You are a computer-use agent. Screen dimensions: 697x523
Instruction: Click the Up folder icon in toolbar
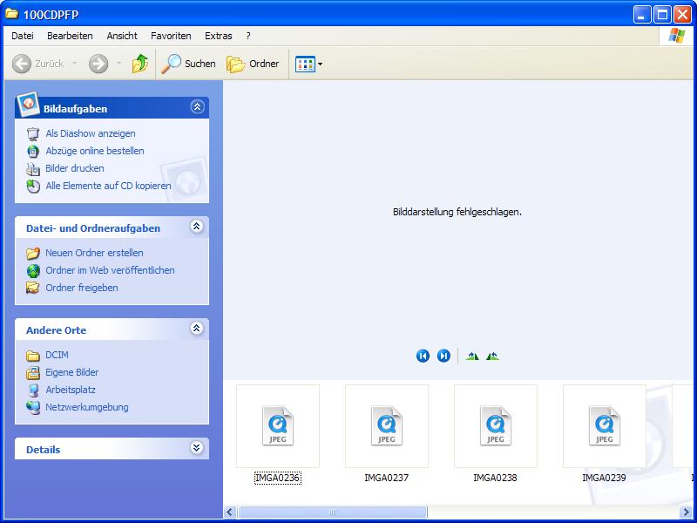(139, 64)
